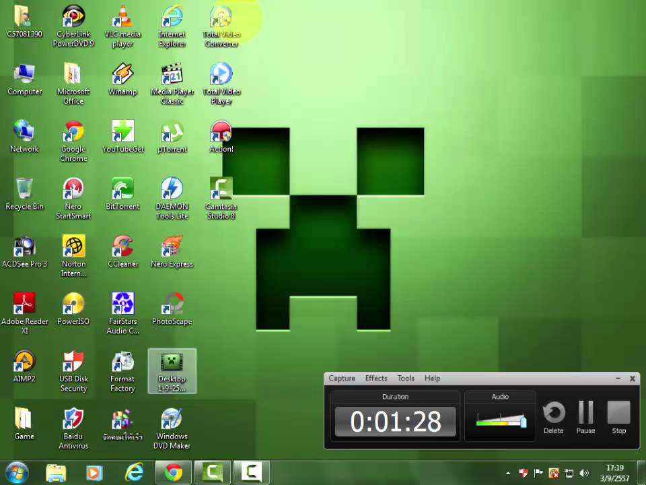Switch to Google Chrome taskbar button
Screen dimensions: 646x485
click(174, 473)
